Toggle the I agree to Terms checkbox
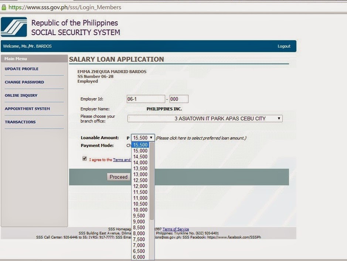This screenshot has height=261, width=347. pos(85,158)
